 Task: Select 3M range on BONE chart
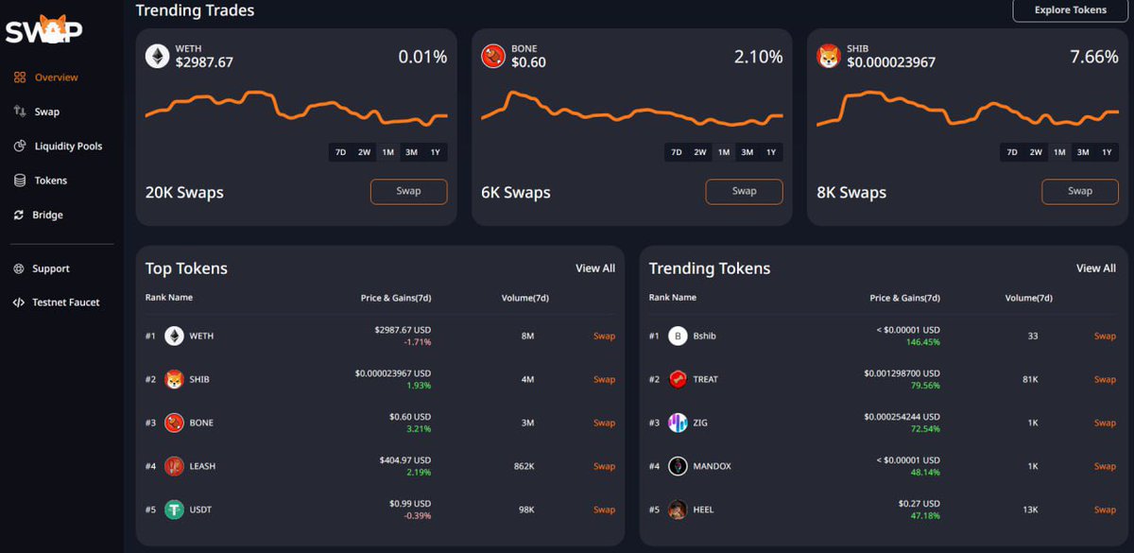point(747,152)
